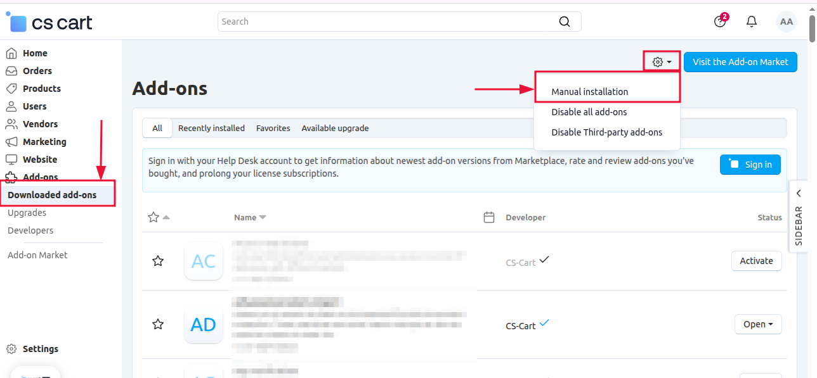Open the notifications bell icon
The image size is (817, 378).
pyautogui.click(x=752, y=21)
